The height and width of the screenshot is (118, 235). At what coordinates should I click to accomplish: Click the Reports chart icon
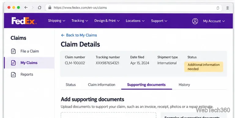click(x=13, y=75)
